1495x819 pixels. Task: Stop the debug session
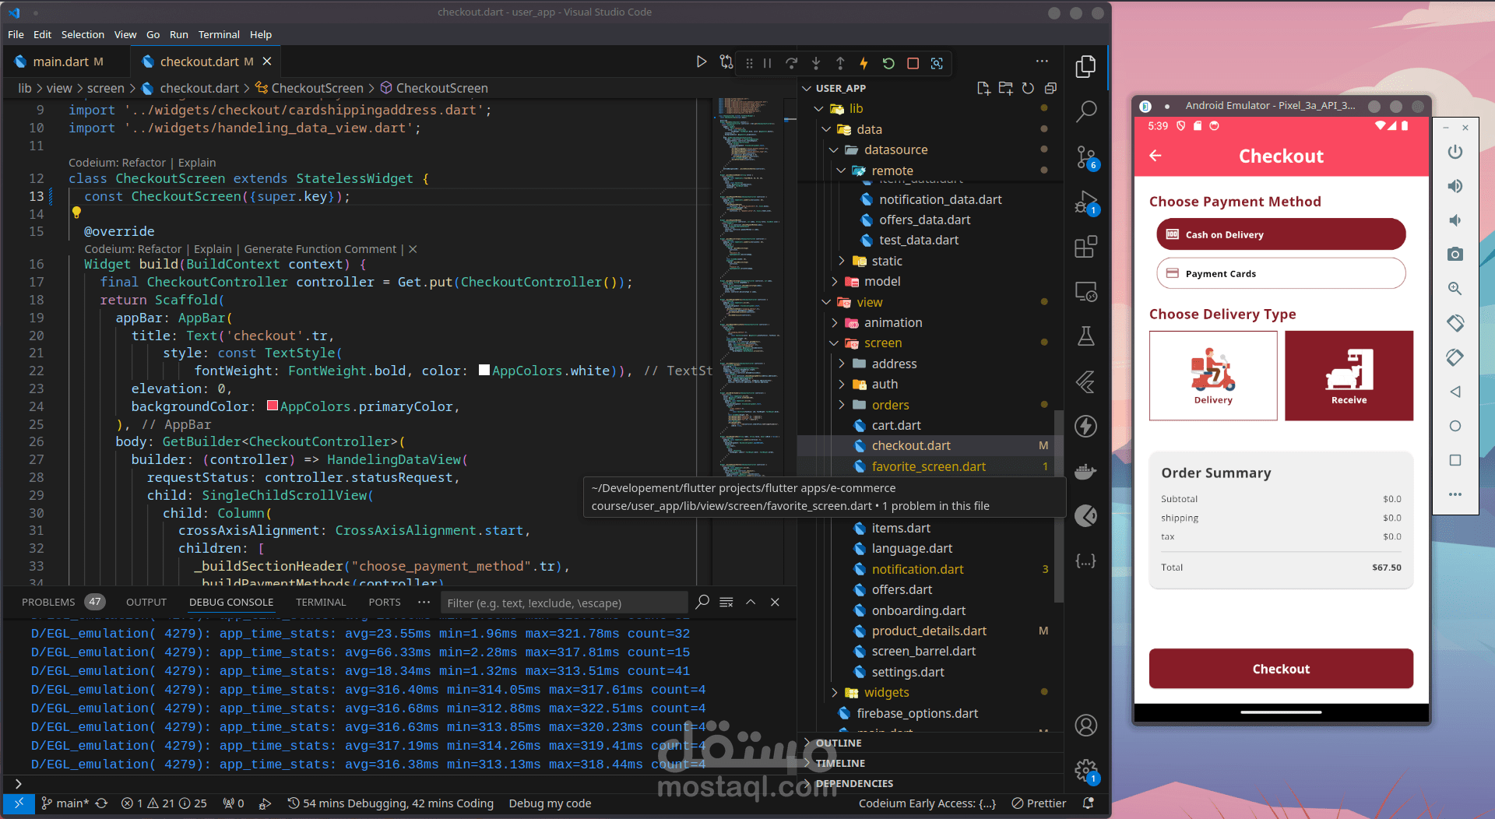(x=913, y=63)
